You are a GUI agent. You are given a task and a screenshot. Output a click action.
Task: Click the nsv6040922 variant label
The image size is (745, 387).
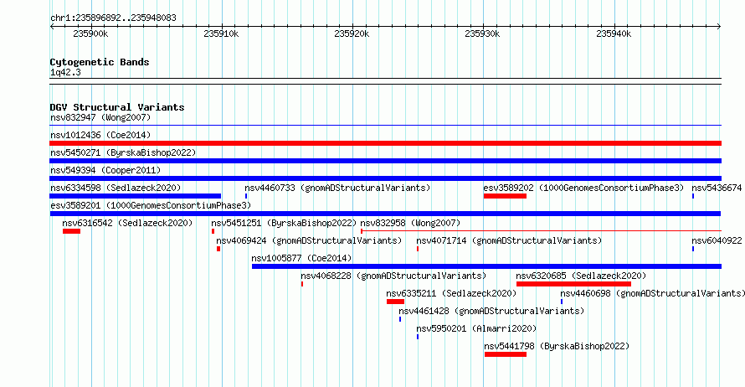point(717,240)
